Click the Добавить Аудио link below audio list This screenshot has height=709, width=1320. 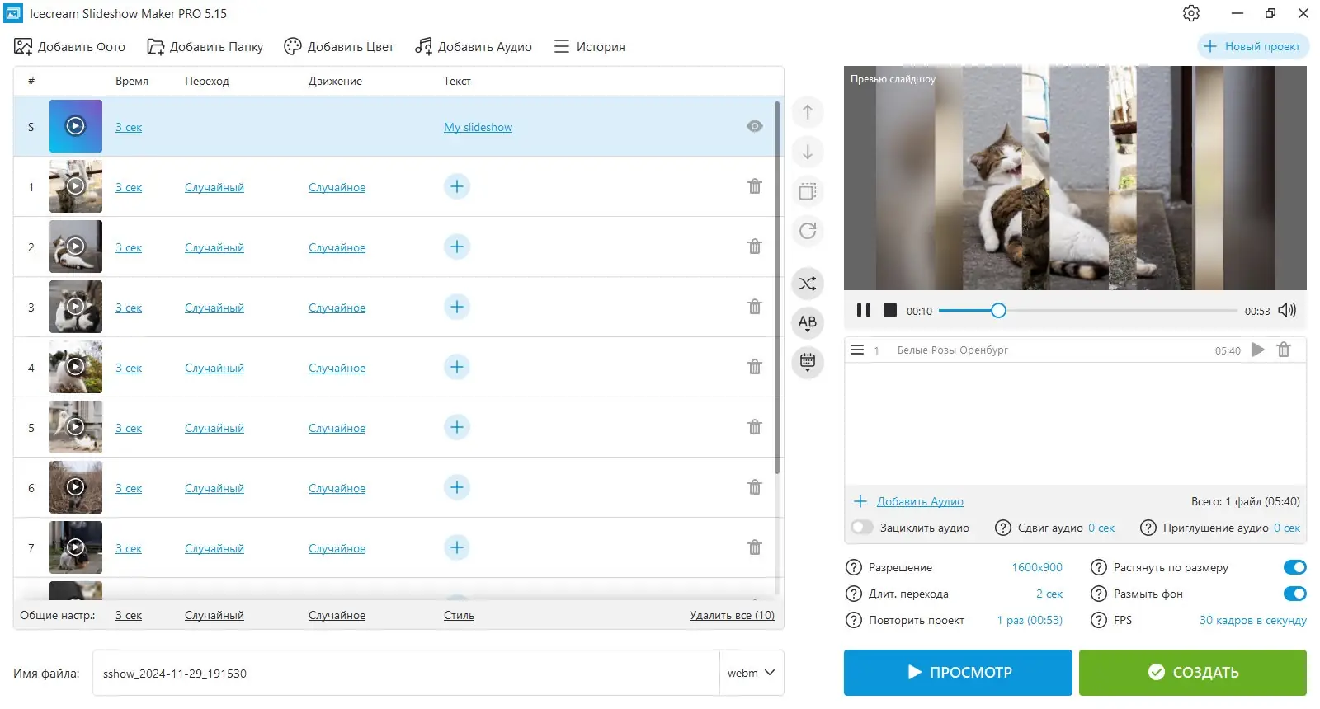(x=920, y=502)
